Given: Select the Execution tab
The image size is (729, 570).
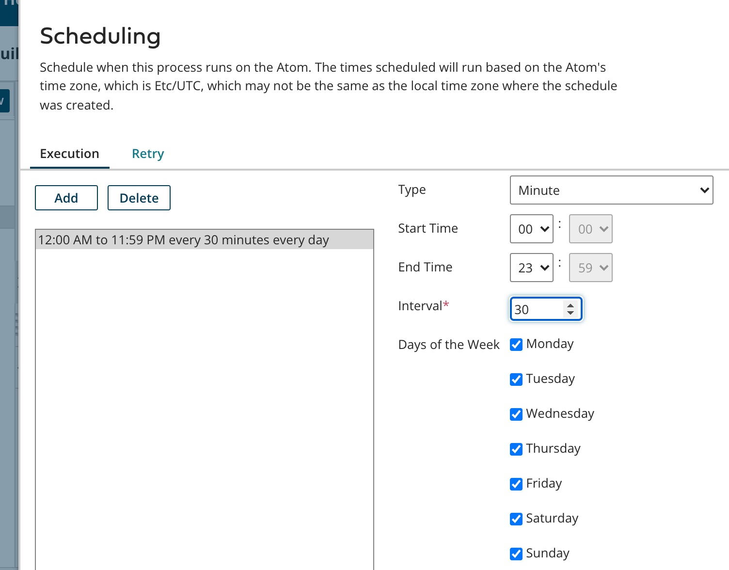Looking at the screenshot, I should (x=69, y=154).
